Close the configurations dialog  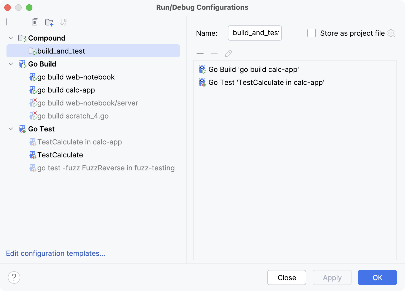tap(286, 277)
